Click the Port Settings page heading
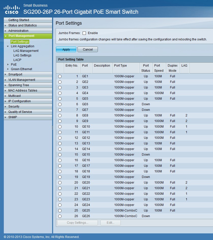This screenshot has height=240, width=213. point(69,23)
